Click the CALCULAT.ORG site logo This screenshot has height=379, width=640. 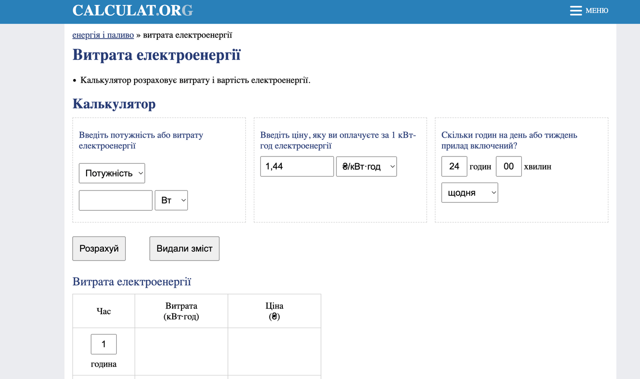click(133, 10)
